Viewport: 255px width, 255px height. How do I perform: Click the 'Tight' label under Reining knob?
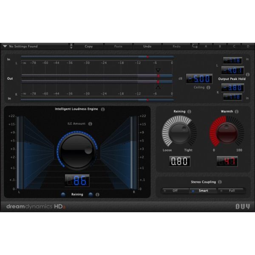pyautogui.click(x=188, y=150)
